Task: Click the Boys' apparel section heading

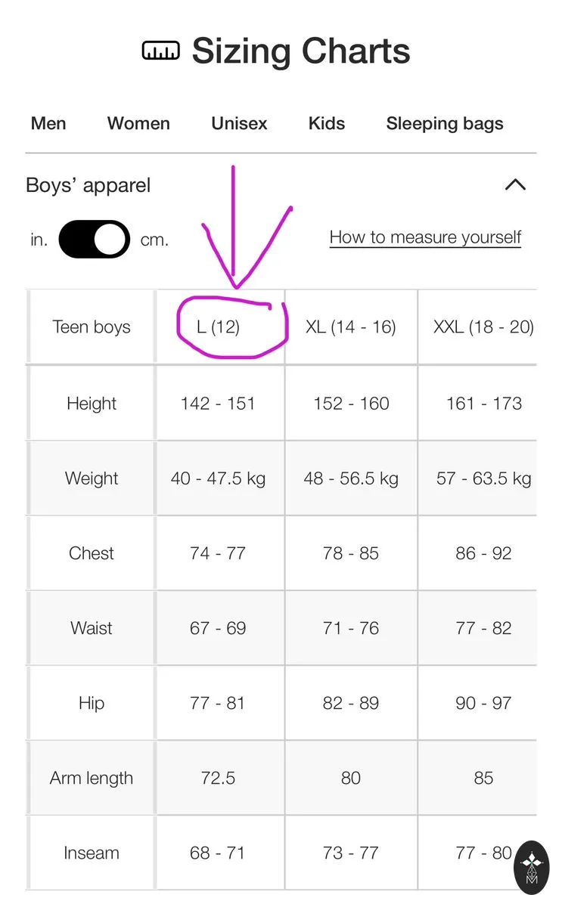Action: (x=88, y=185)
